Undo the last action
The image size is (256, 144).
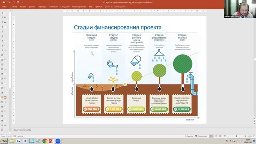[x=8, y=2]
